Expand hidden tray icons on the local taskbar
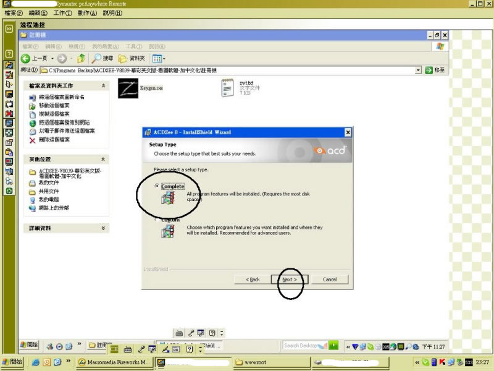 click(417, 362)
